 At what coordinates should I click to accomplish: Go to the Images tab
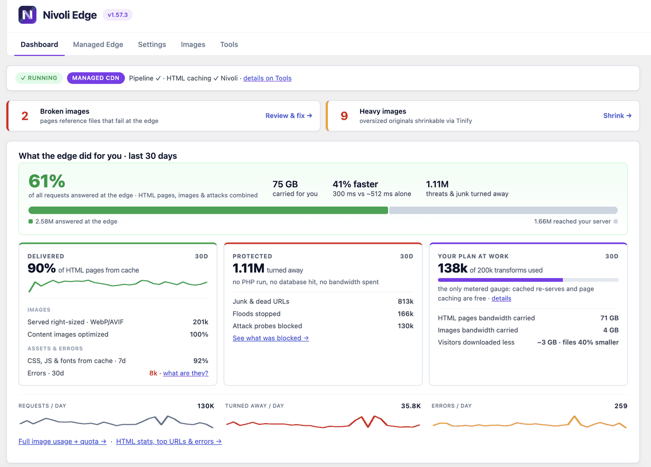193,44
